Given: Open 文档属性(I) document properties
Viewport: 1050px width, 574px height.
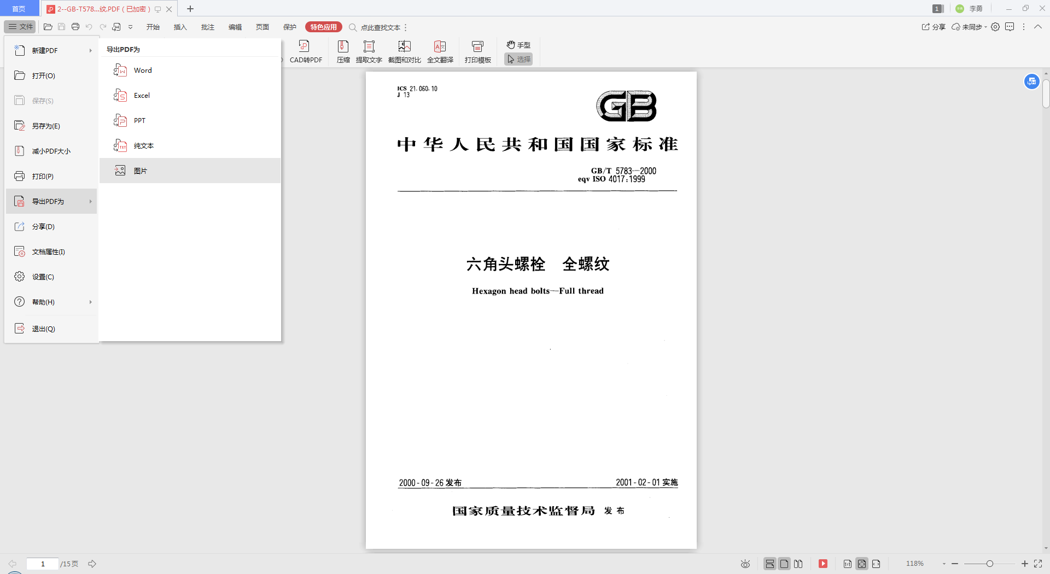Looking at the screenshot, I should [x=52, y=251].
